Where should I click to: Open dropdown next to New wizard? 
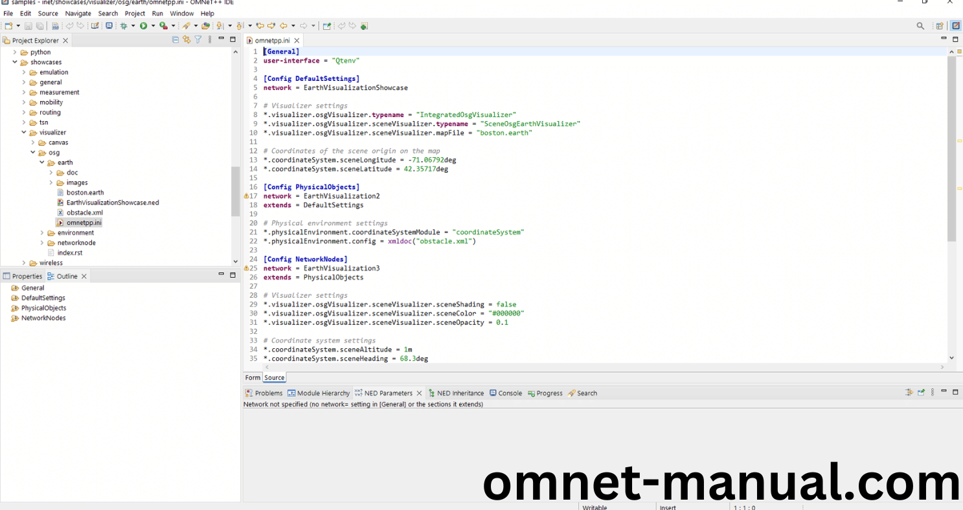18,26
